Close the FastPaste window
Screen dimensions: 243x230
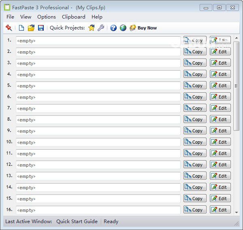point(232,8)
